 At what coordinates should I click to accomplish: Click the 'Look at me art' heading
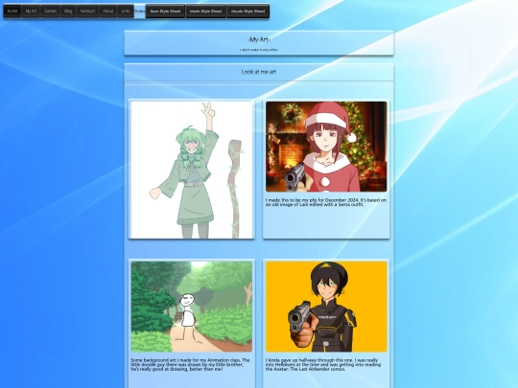259,72
